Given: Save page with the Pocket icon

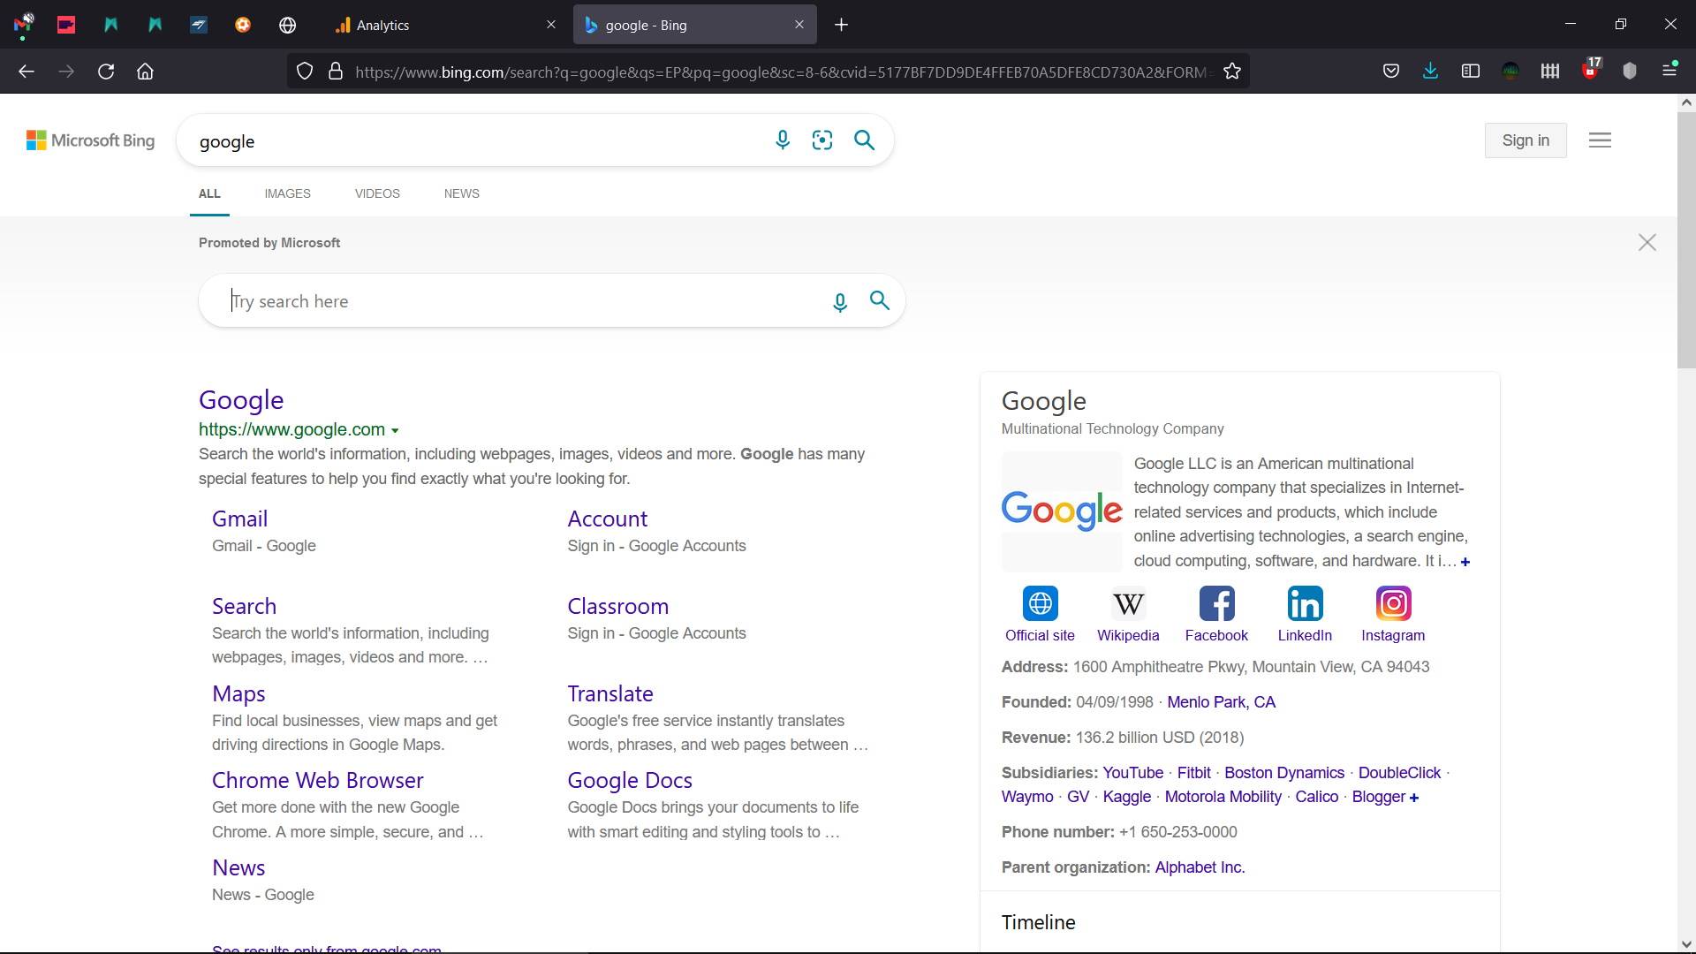Looking at the screenshot, I should [1391, 71].
